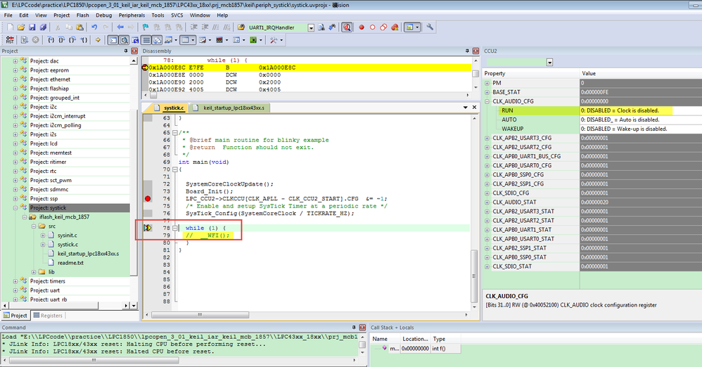Click the Indent selected lines icon

(194, 27)
